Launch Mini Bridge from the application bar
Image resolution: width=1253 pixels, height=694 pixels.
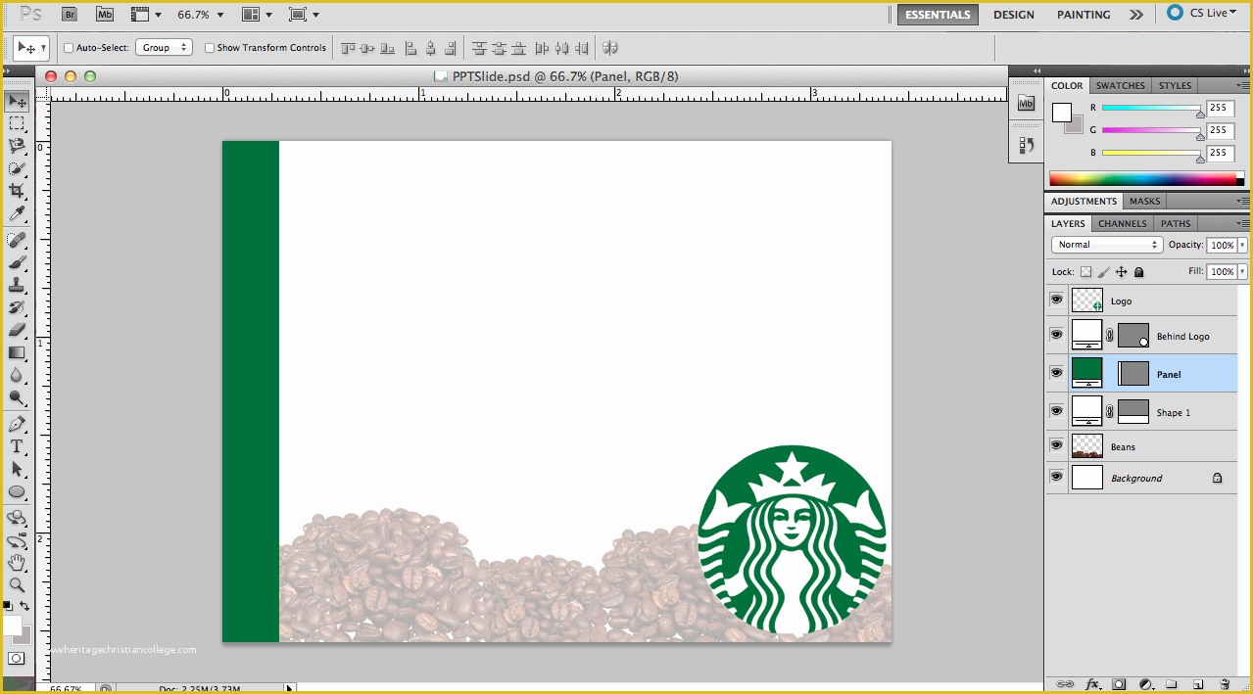(104, 14)
